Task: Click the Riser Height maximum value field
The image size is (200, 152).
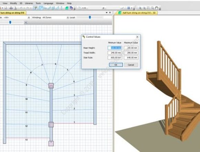Action: (131, 48)
